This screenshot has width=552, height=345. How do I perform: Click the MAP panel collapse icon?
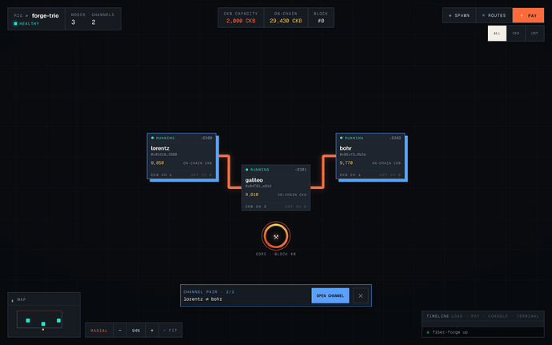click(x=12, y=300)
